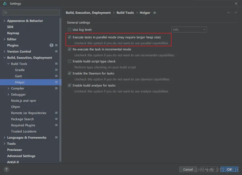The width and height of the screenshot is (242, 175).
Task: Uncheck Enable the Daemon for tasks
Action: tap(69, 73)
